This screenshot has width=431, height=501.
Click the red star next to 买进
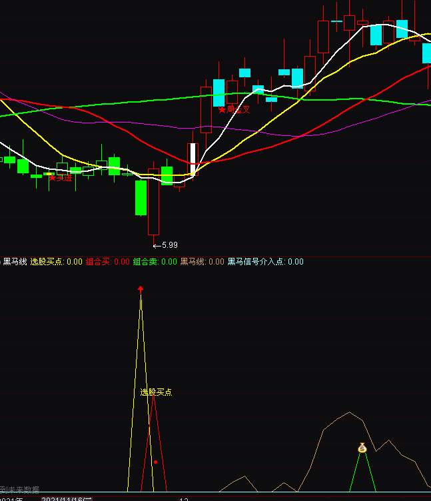pos(52,177)
